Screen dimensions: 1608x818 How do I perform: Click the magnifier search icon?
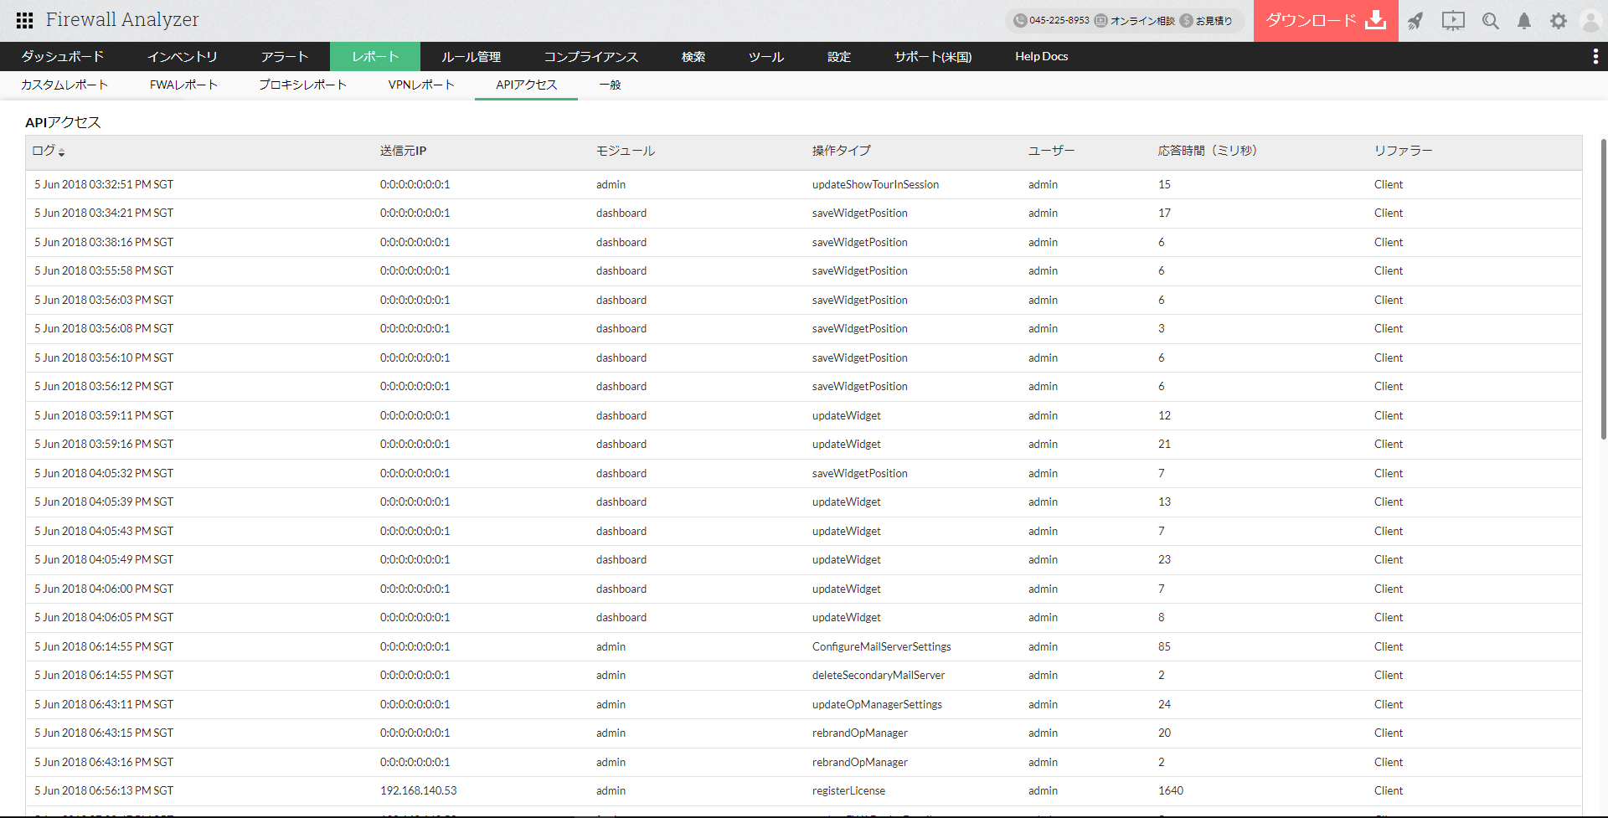coord(1490,21)
